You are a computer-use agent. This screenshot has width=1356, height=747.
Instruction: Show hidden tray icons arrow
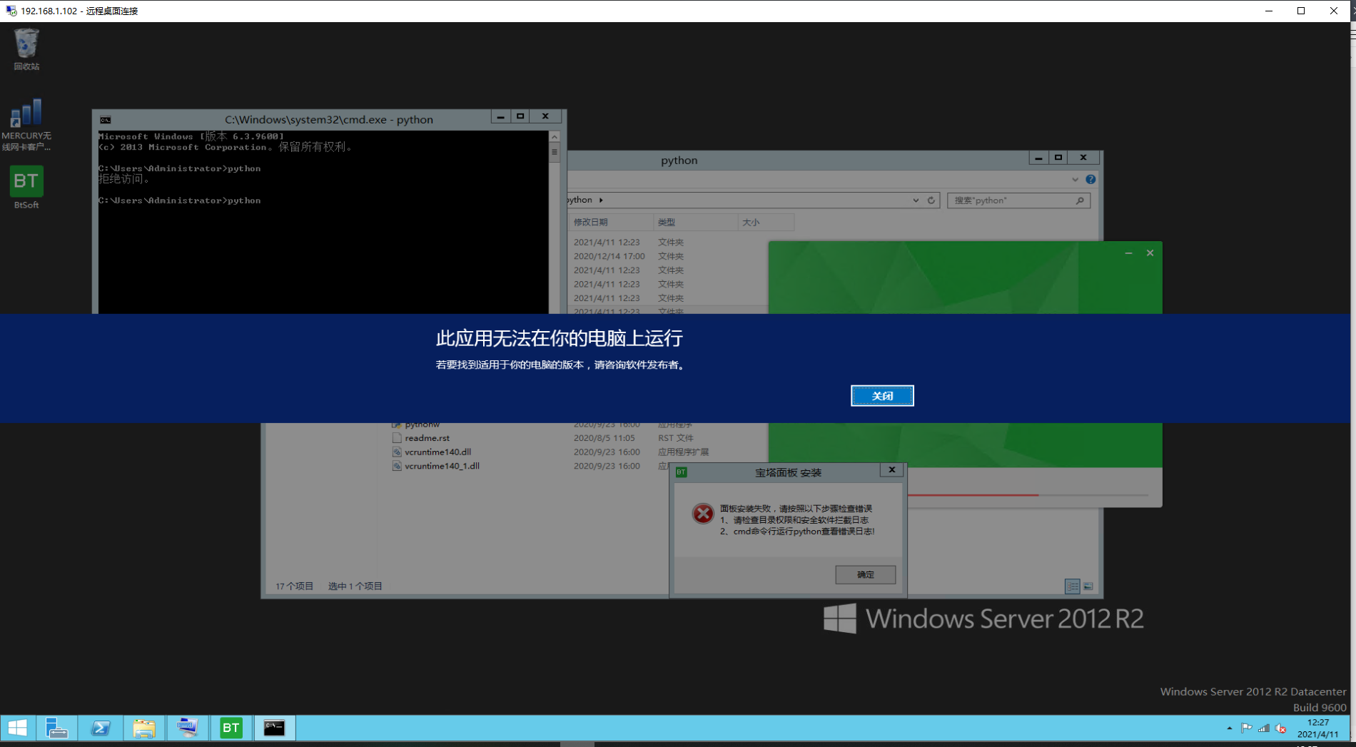[x=1229, y=728]
